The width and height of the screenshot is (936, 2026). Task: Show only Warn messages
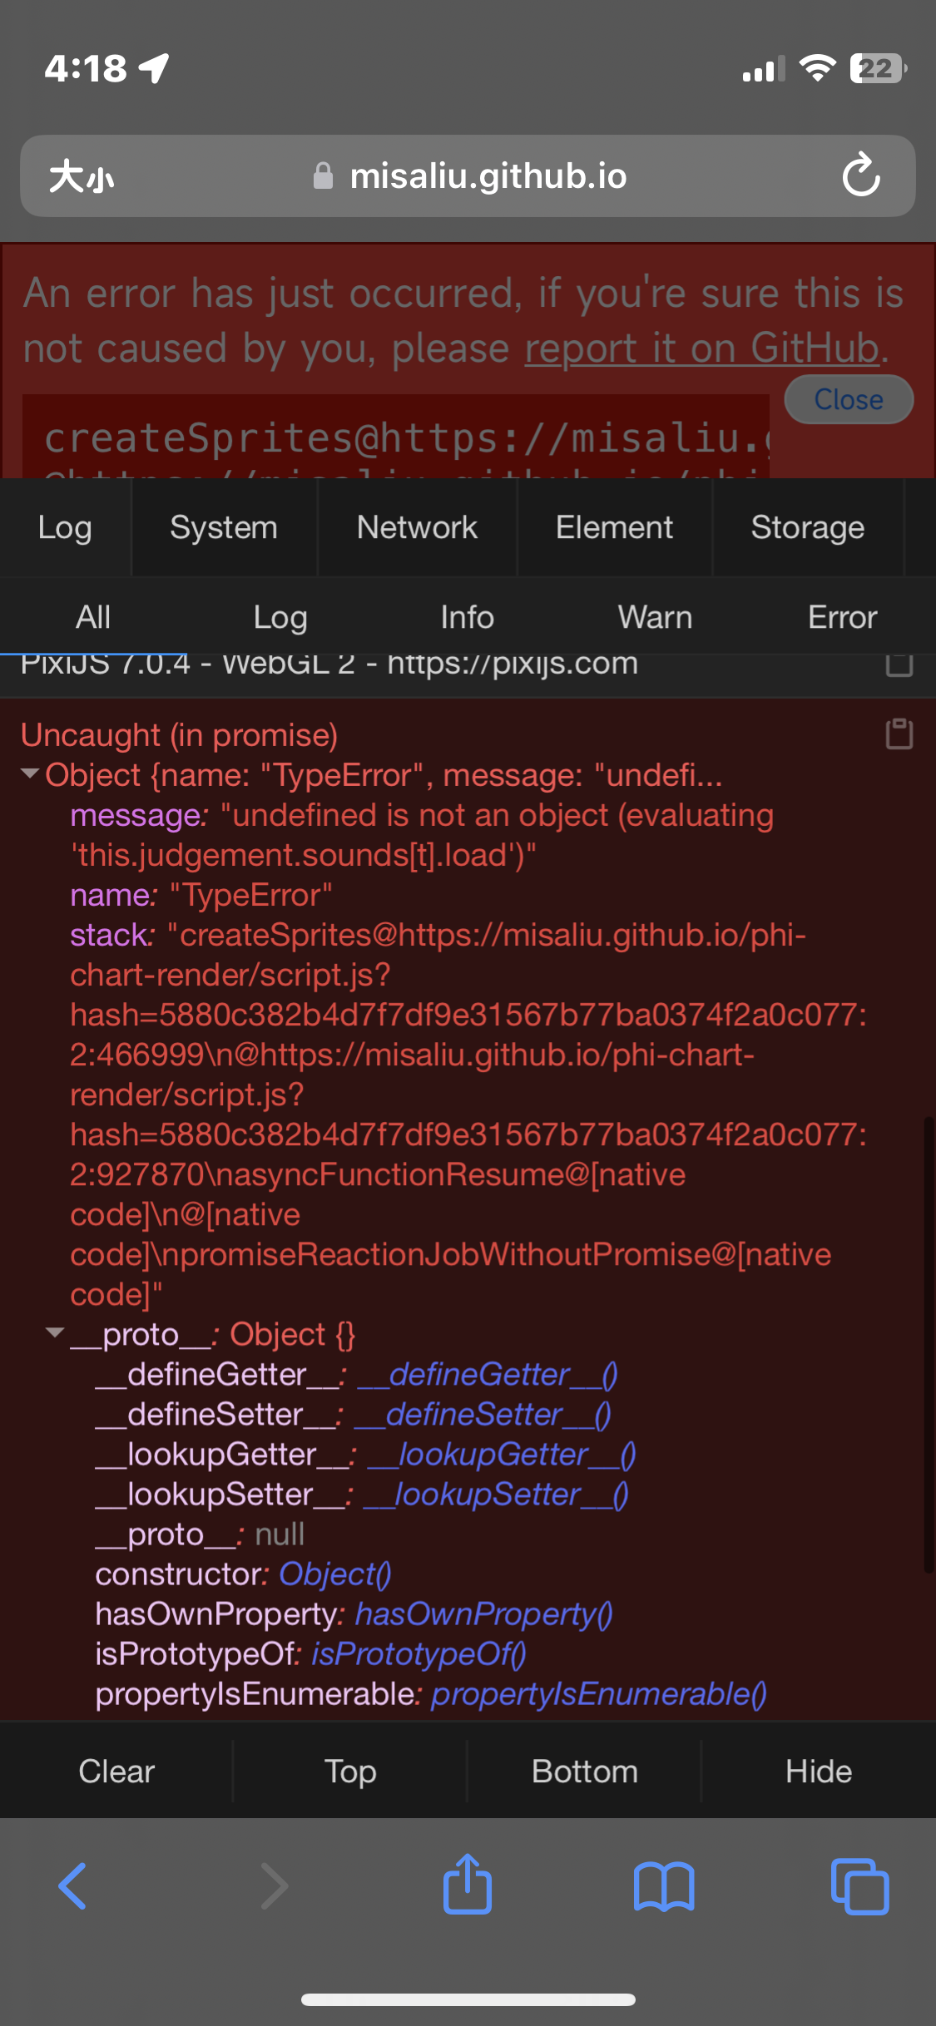(x=655, y=616)
